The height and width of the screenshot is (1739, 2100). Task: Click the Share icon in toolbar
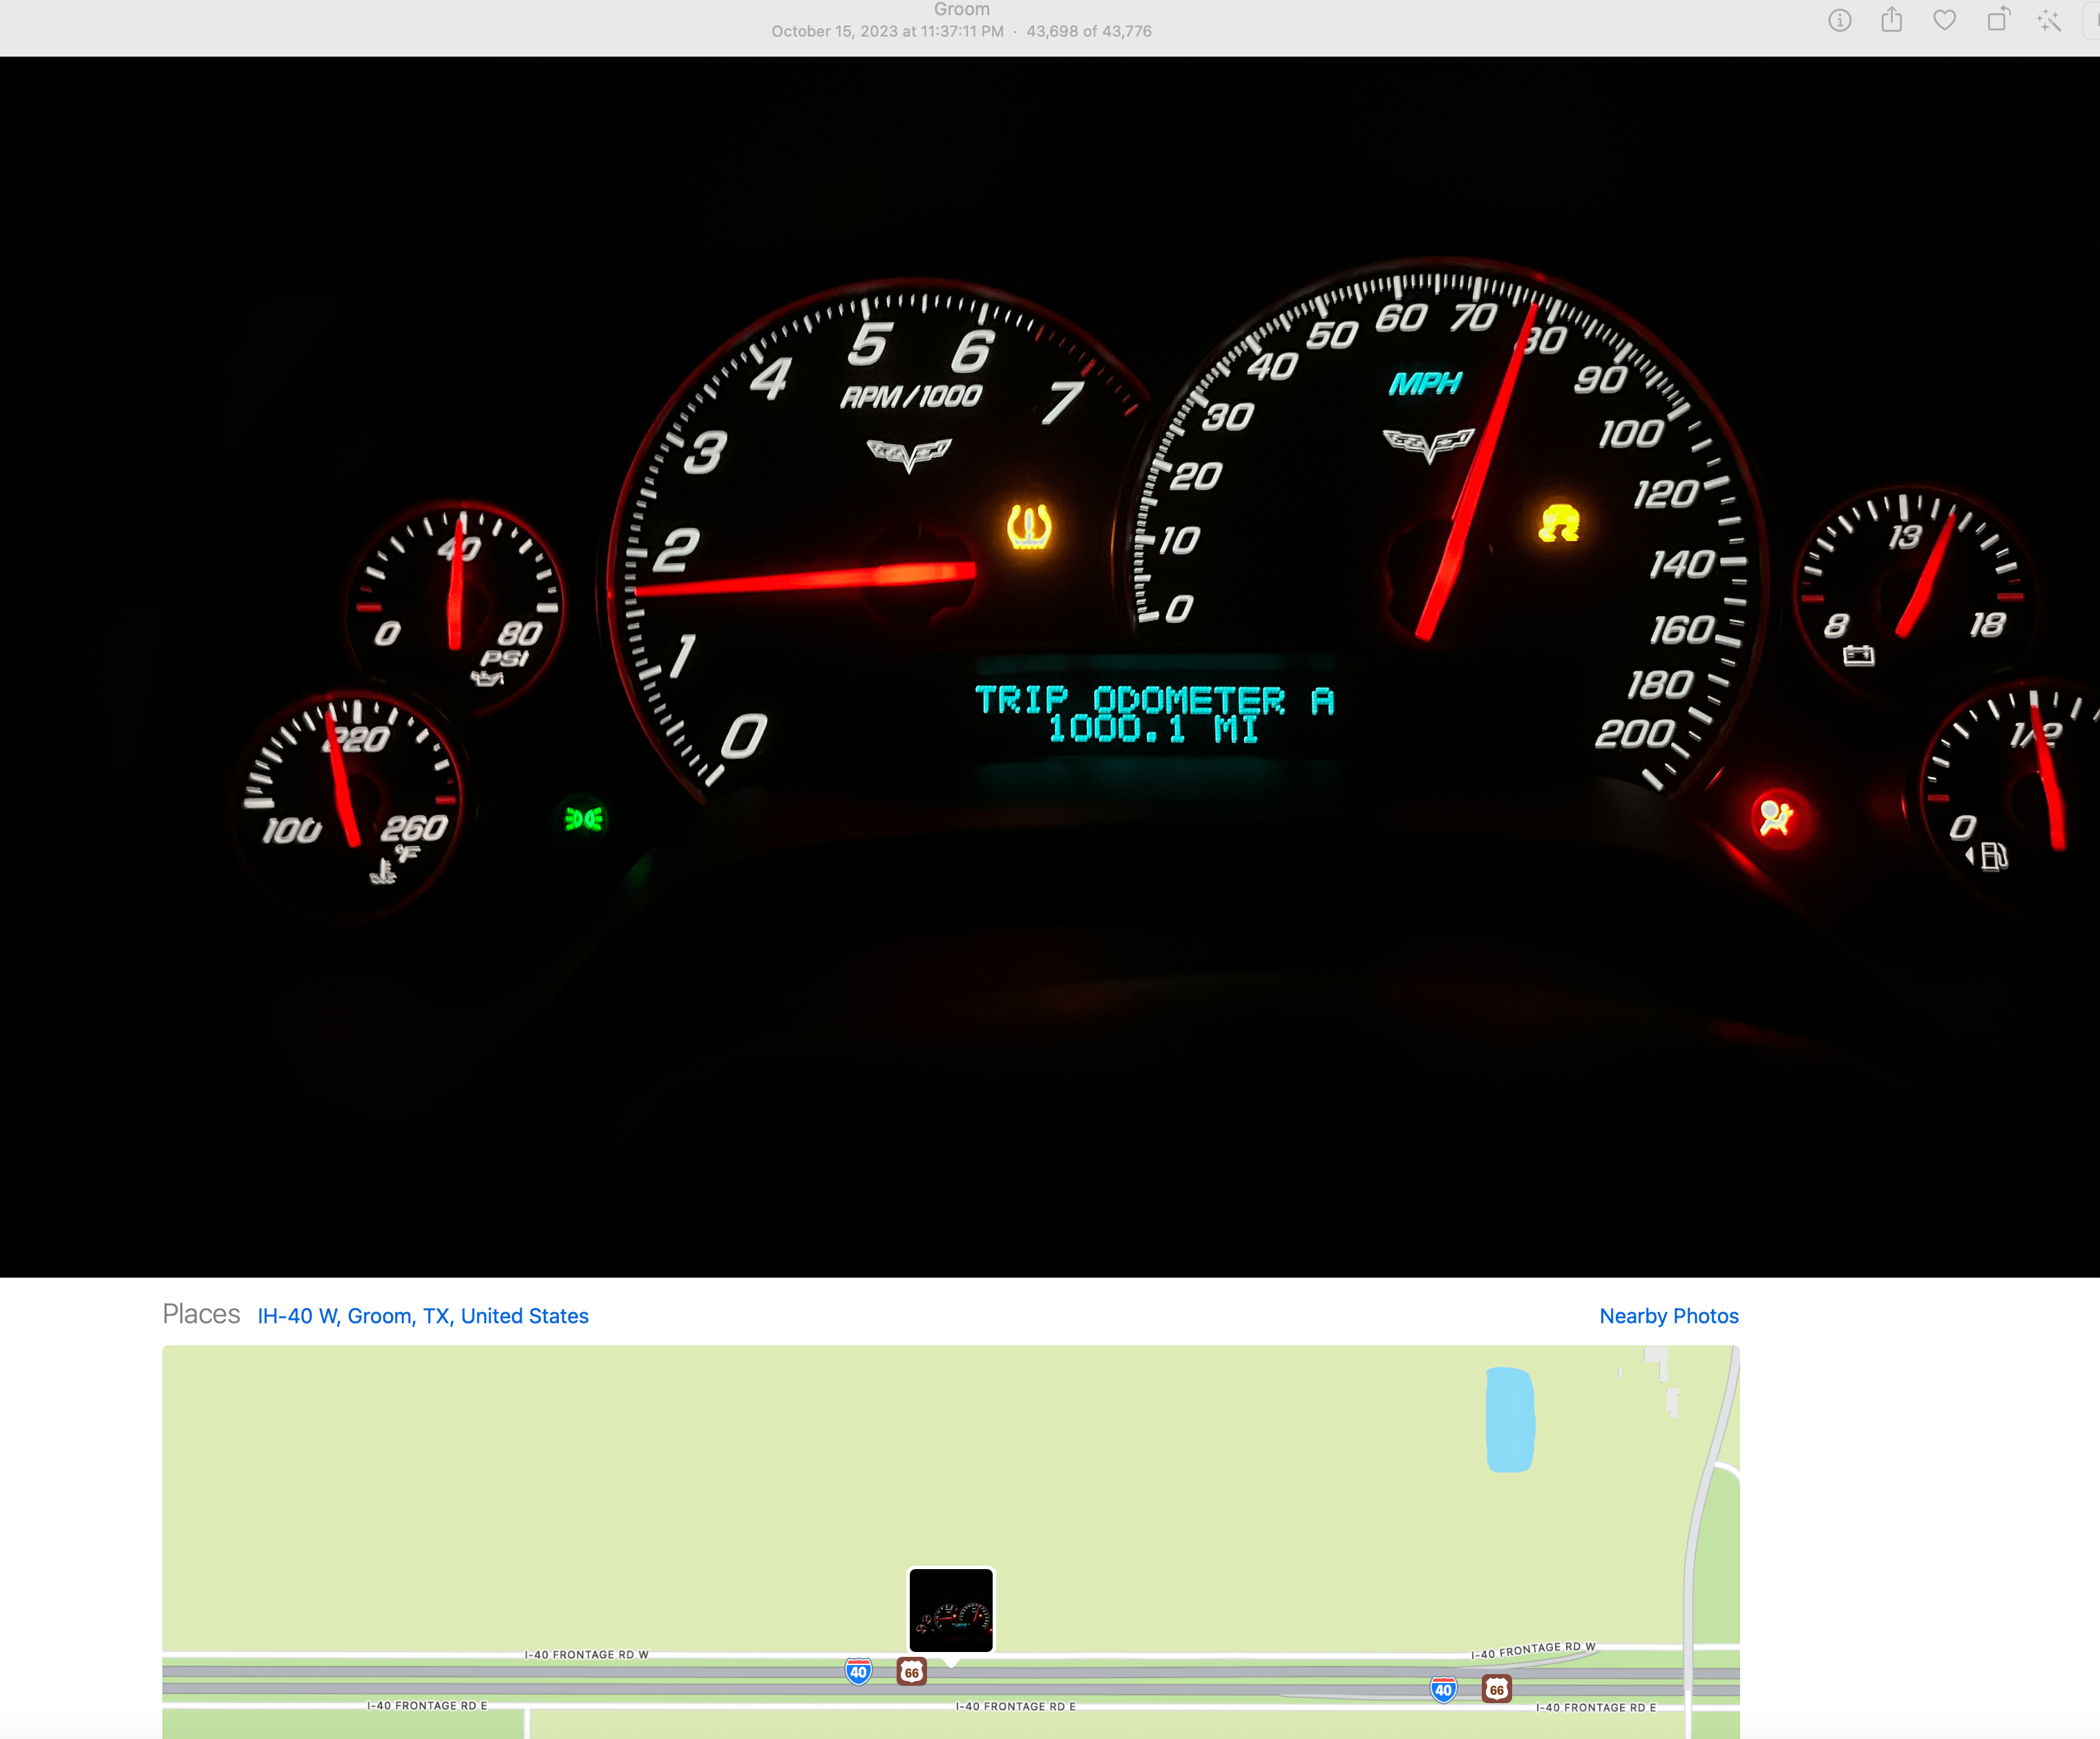tap(1891, 20)
